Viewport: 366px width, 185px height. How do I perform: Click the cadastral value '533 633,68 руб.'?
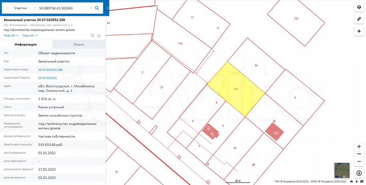(x=50, y=145)
